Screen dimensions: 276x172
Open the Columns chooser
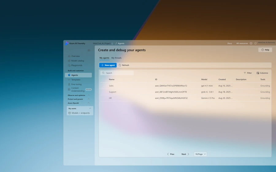262,73
